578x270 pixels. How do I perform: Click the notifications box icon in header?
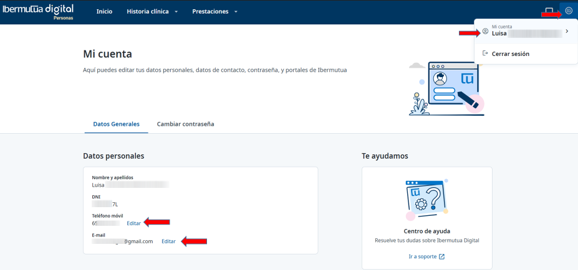click(x=549, y=12)
